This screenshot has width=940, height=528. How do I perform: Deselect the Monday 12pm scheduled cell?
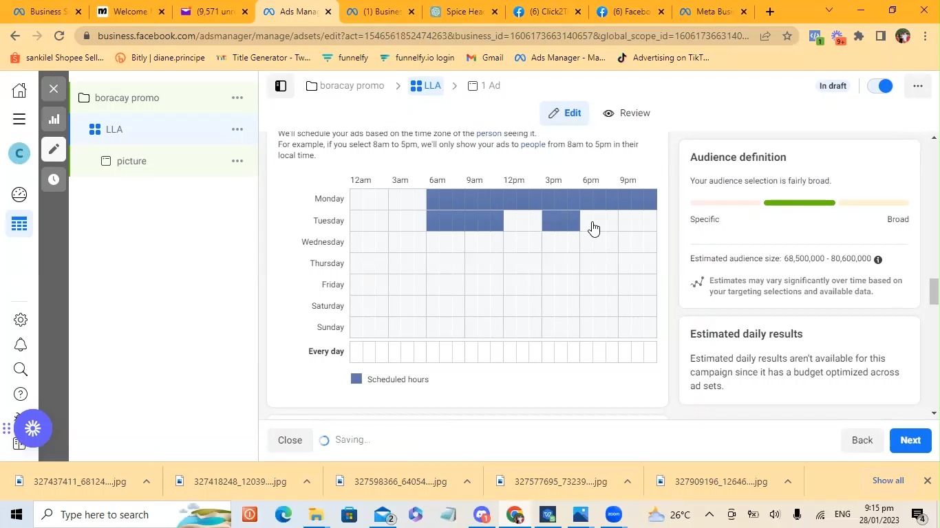510,199
